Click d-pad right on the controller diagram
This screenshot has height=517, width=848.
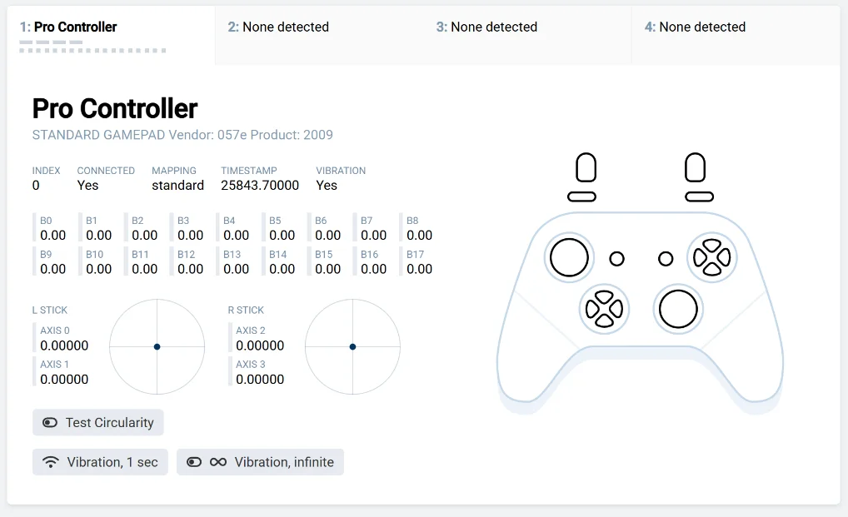616,309
